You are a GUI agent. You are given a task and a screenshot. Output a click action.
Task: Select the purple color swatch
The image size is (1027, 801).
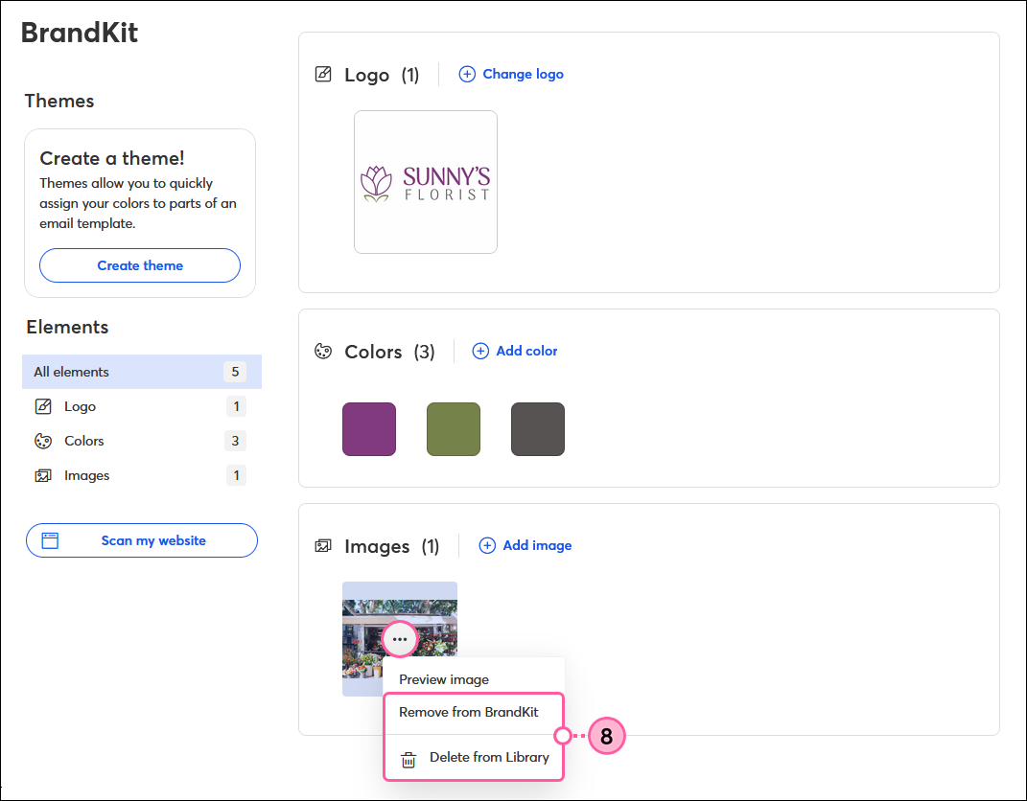point(369,429)
